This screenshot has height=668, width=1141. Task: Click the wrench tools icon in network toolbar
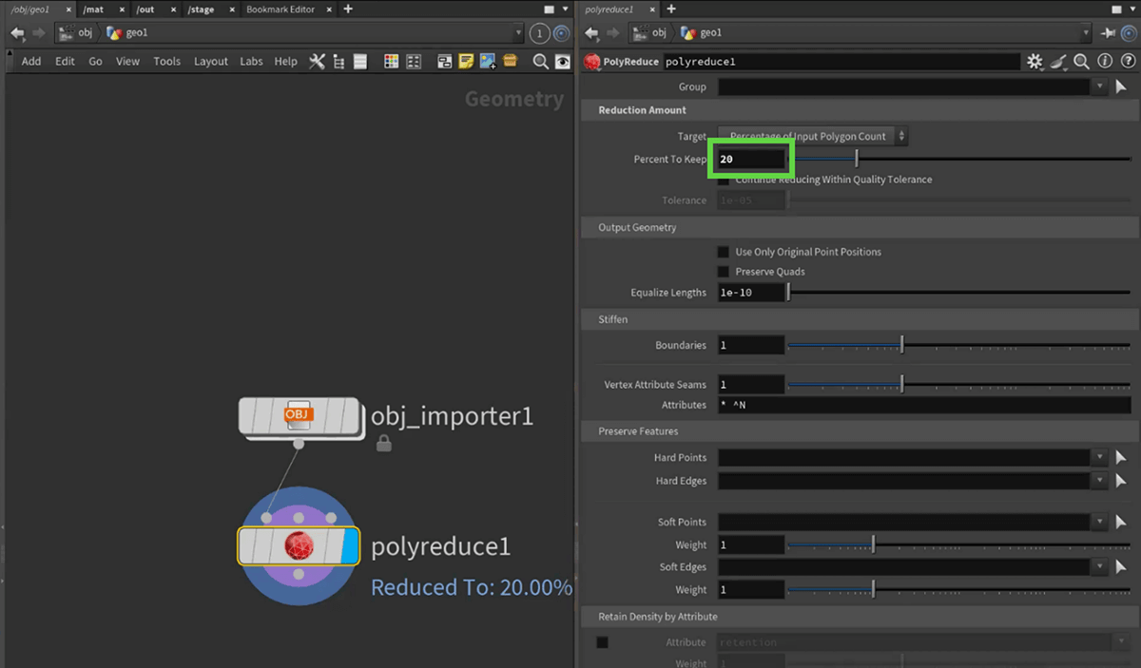[x=317, y=62]
